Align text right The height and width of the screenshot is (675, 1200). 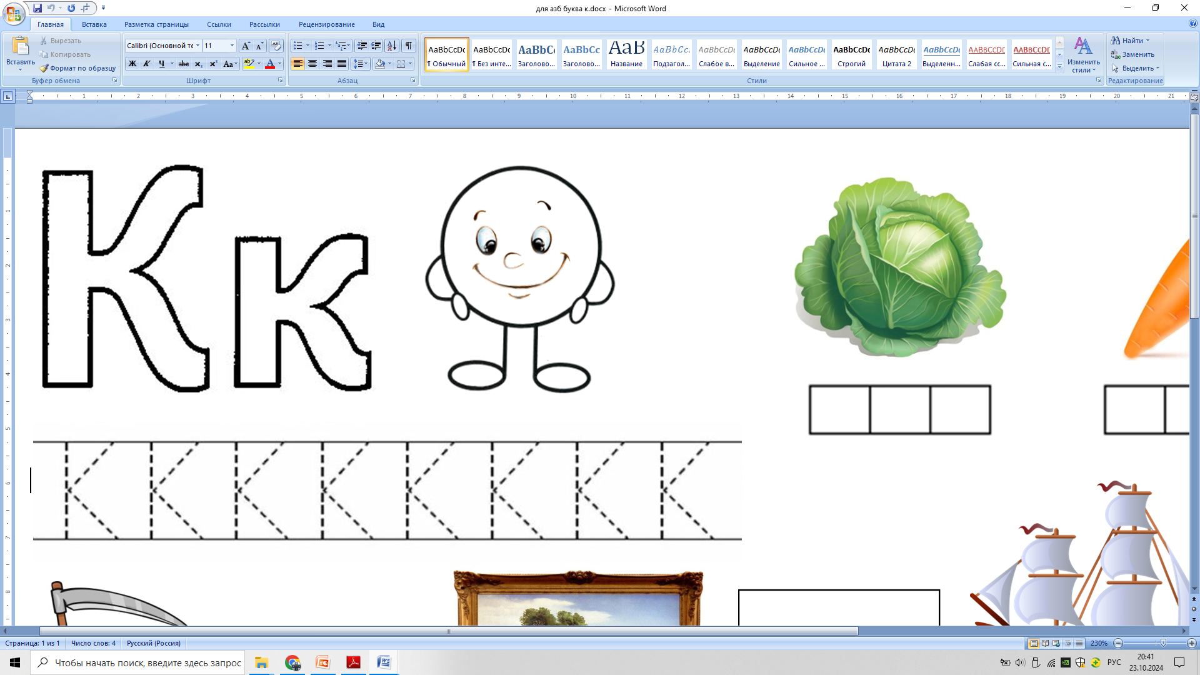pos(327,64)
